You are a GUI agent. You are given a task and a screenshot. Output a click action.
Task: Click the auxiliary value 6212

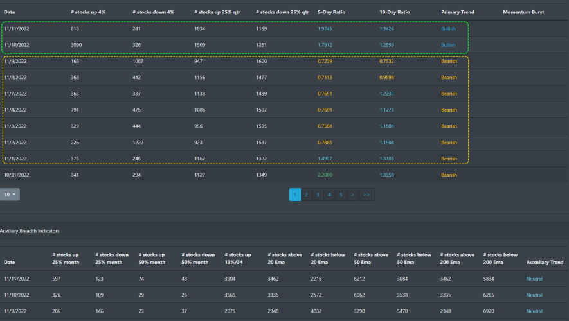point(359,279)
